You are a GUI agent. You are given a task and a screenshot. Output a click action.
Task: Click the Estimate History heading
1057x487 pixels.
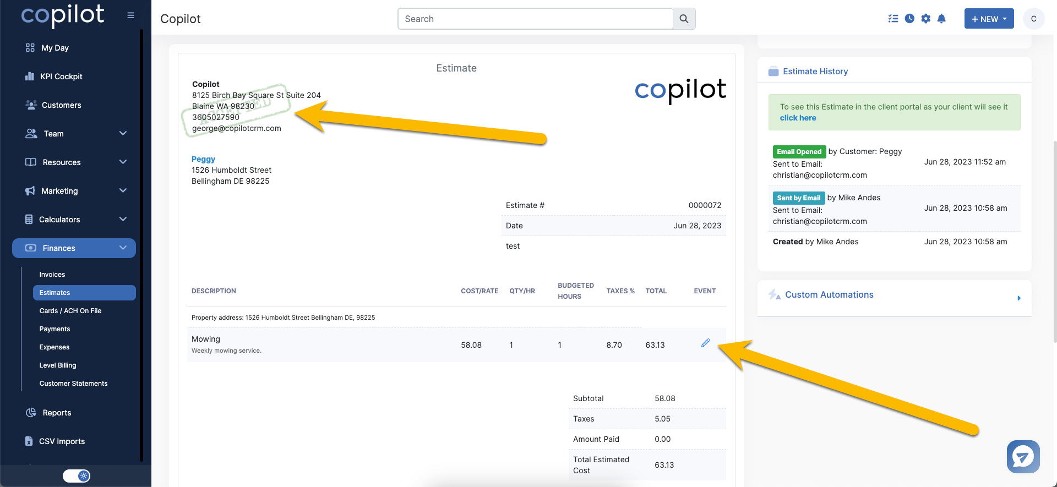click(815, 72)
